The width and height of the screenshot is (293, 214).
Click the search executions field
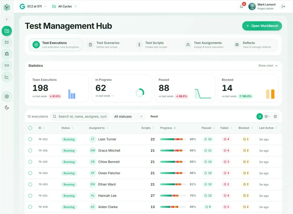80,116
